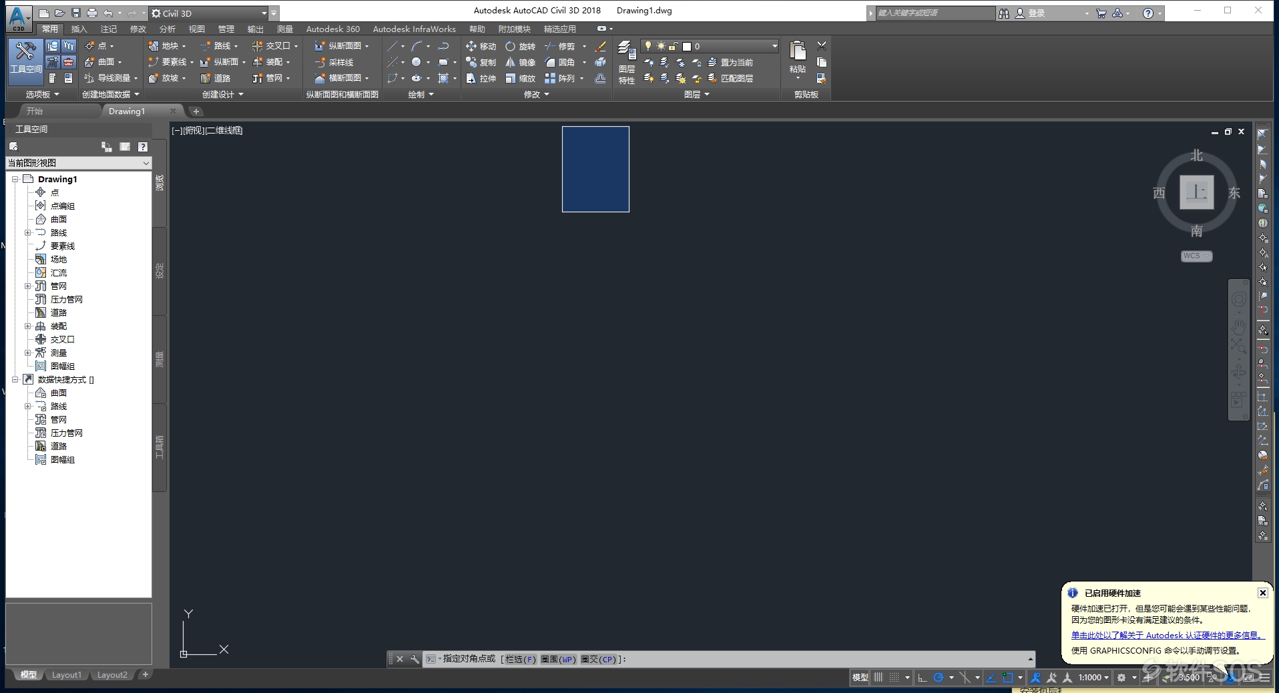
Task: Select the Fillet (圆角) tool
Action: [x=561, y=62]
